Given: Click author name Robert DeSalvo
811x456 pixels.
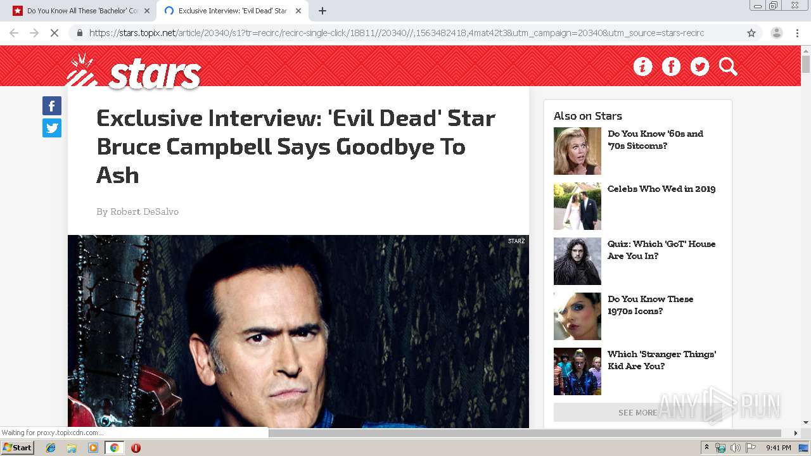Looking at the screenshot, I should pyautogui.click(x=144, y=212).
